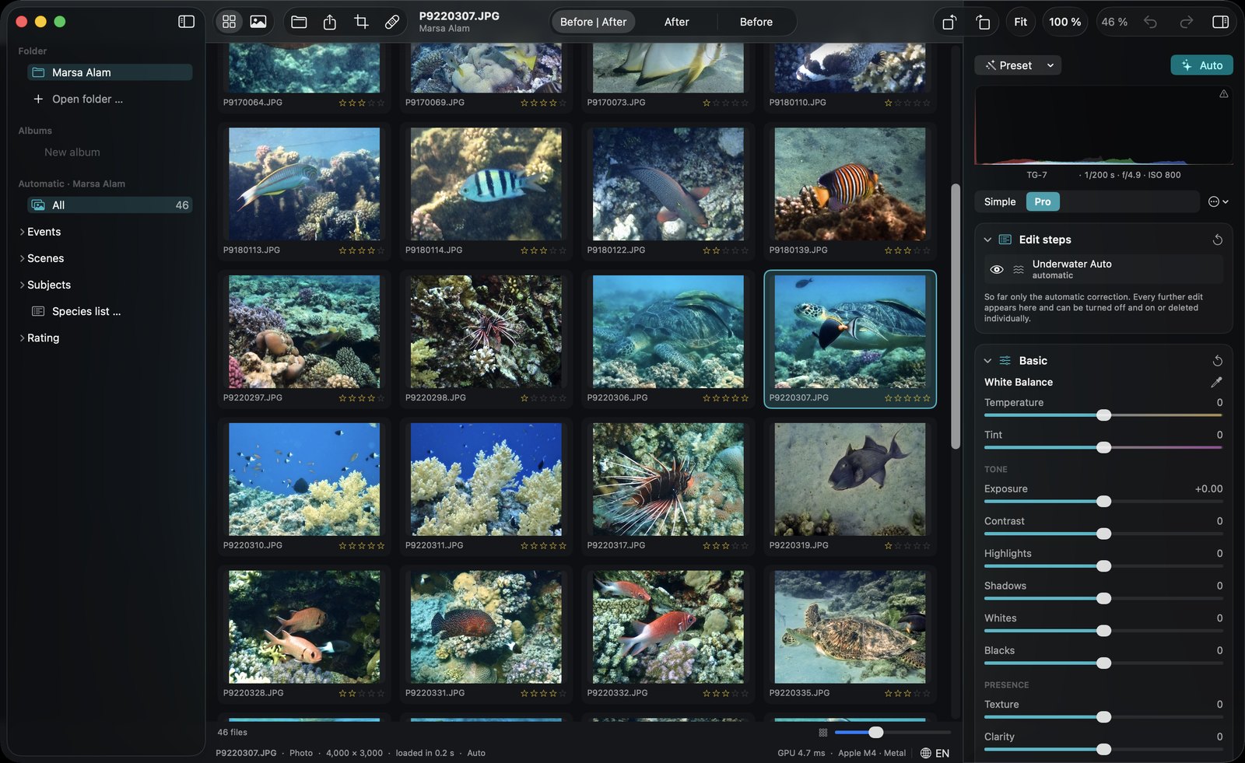Select thumbnail P9220310.JPG

click(304, 486)
